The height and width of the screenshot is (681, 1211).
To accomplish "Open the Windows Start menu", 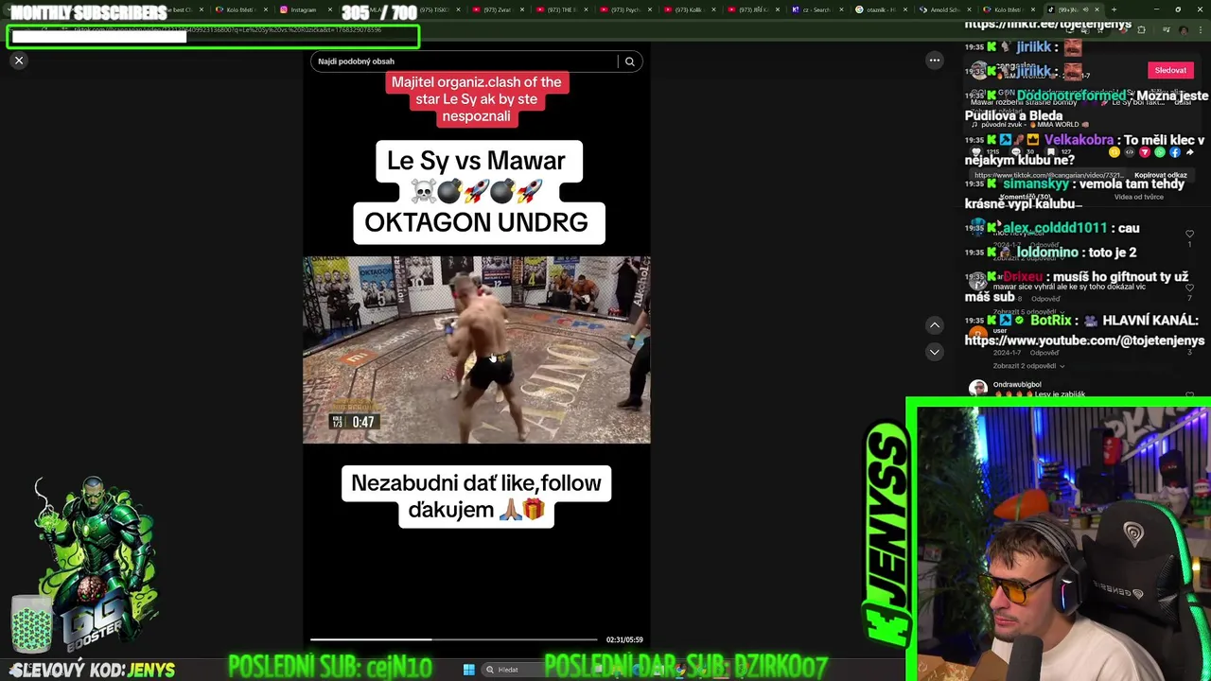I will pos(468,670).
